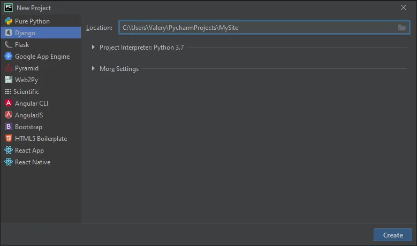Click the Web2Py icon in project list
Image resolution: width=417 pixels, height=246 pixels.
pos(9,80)
